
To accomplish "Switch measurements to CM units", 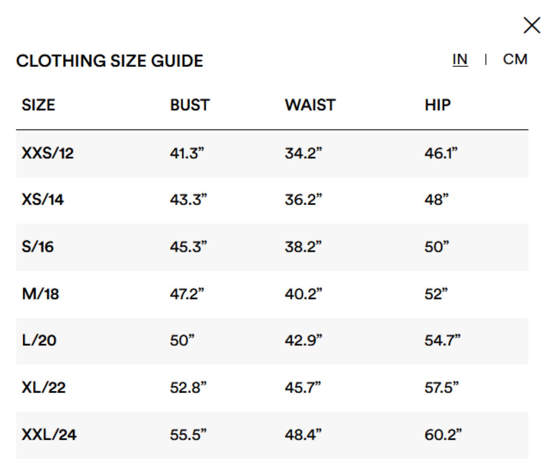I will [515, 60].
